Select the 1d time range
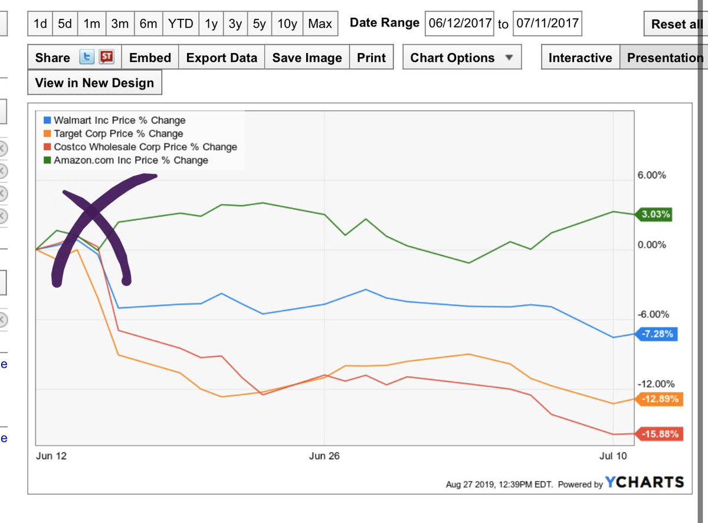The height and width of the screenshot is (523, 708). 40,24
